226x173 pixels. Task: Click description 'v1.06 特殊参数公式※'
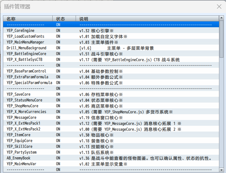(101, 83)
